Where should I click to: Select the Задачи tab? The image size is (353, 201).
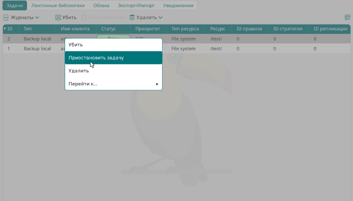[x=14, y=5]
